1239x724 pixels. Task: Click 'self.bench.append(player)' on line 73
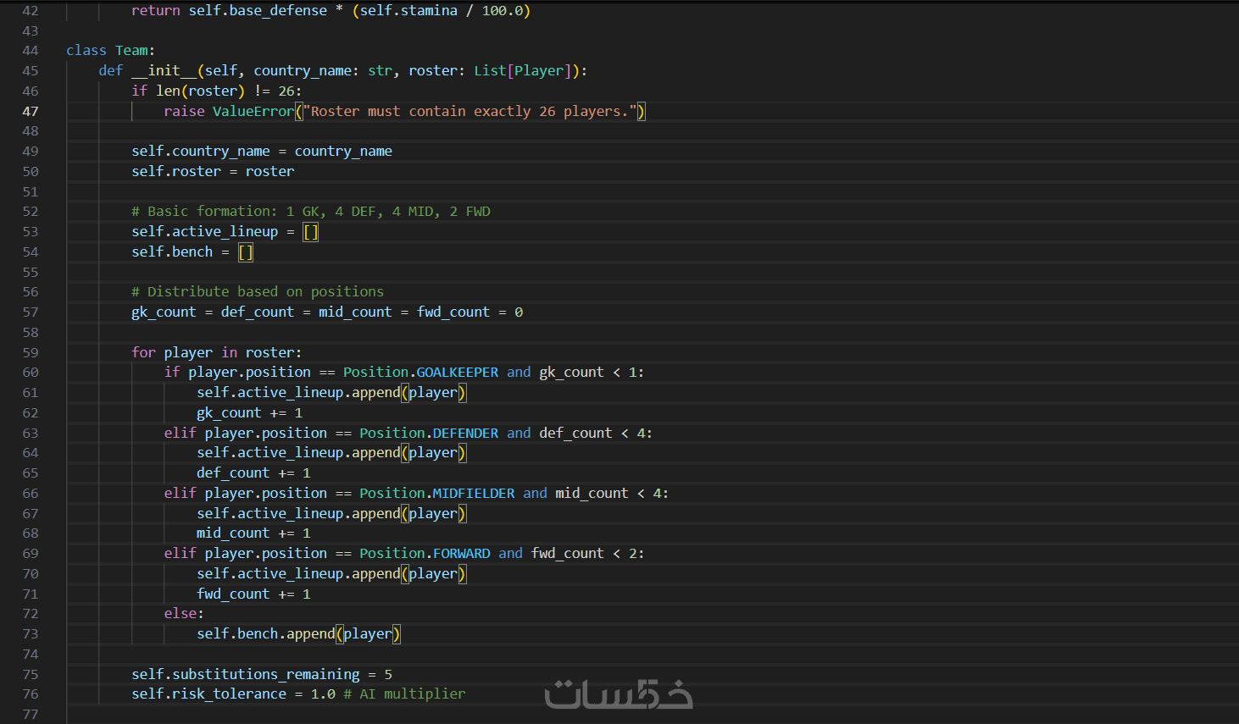[298, 634]
